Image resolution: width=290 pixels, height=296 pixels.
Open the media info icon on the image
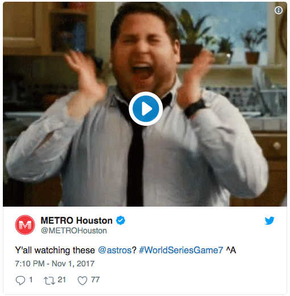(x=278, y=10)
